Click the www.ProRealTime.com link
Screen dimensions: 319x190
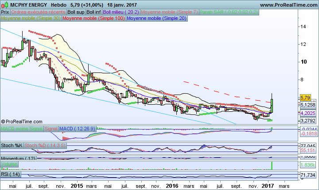pyautogui.click(x=289, y=5)
